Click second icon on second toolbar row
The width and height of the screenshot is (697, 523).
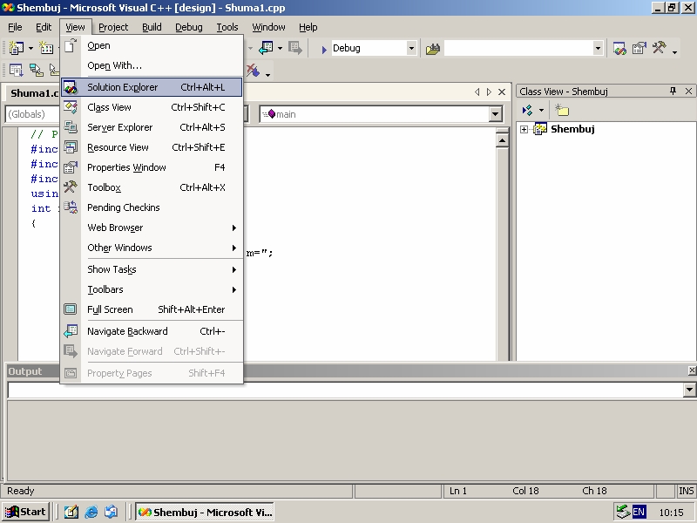coord(36,71)
